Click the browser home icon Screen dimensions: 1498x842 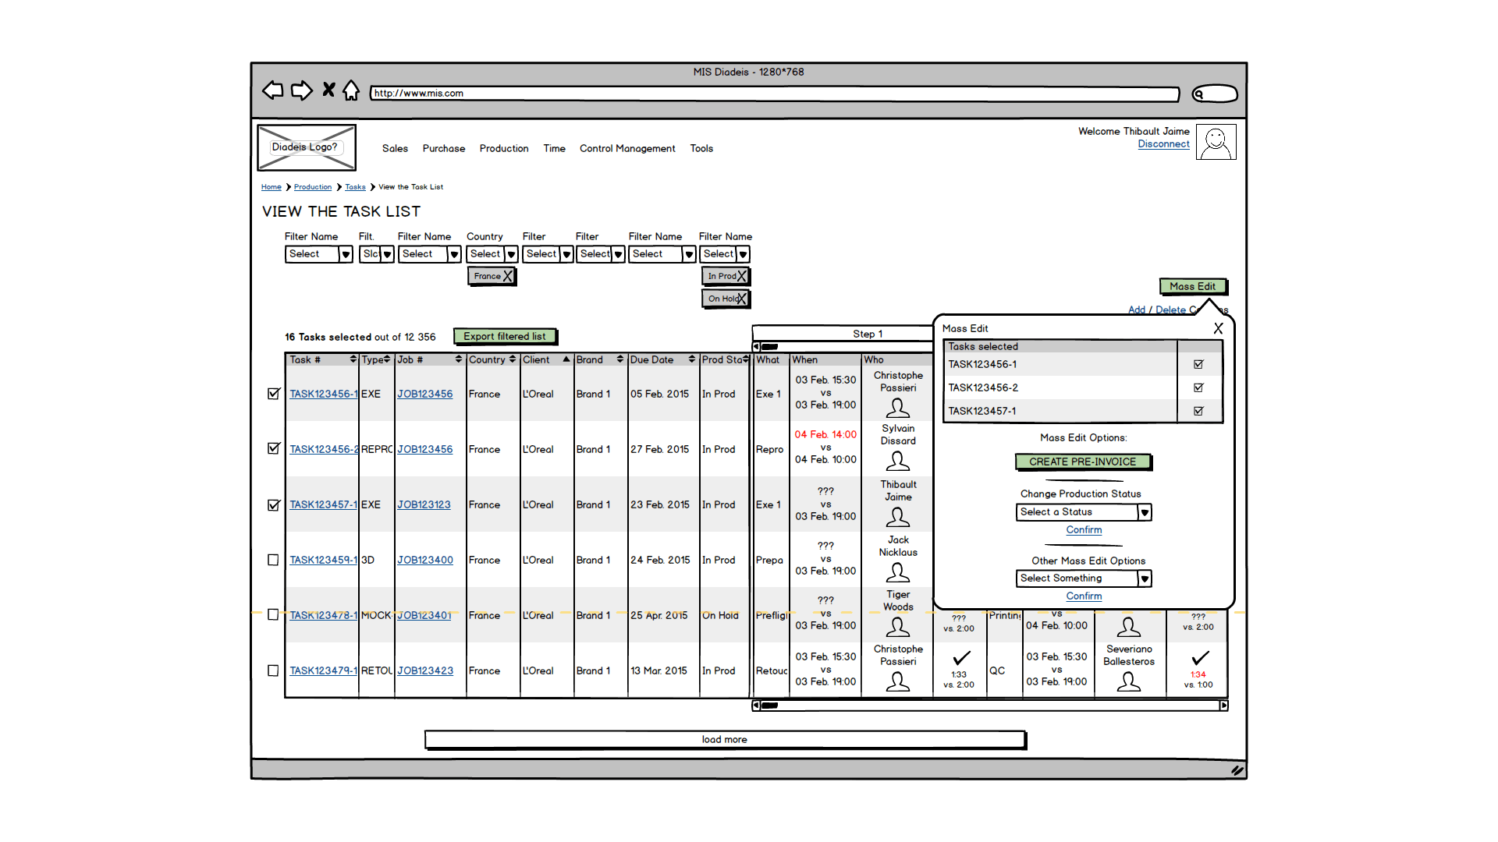point(351,90)
